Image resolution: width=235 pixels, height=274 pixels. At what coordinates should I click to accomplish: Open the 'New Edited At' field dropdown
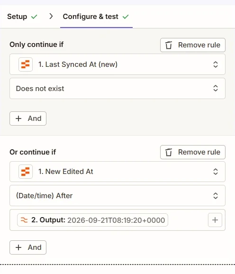pyautogui.click(x=117, y=172)
